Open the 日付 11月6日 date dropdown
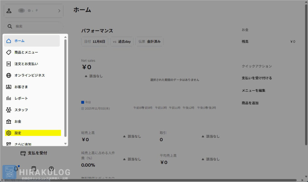The image size is (308, 182). tap(95, 42)
